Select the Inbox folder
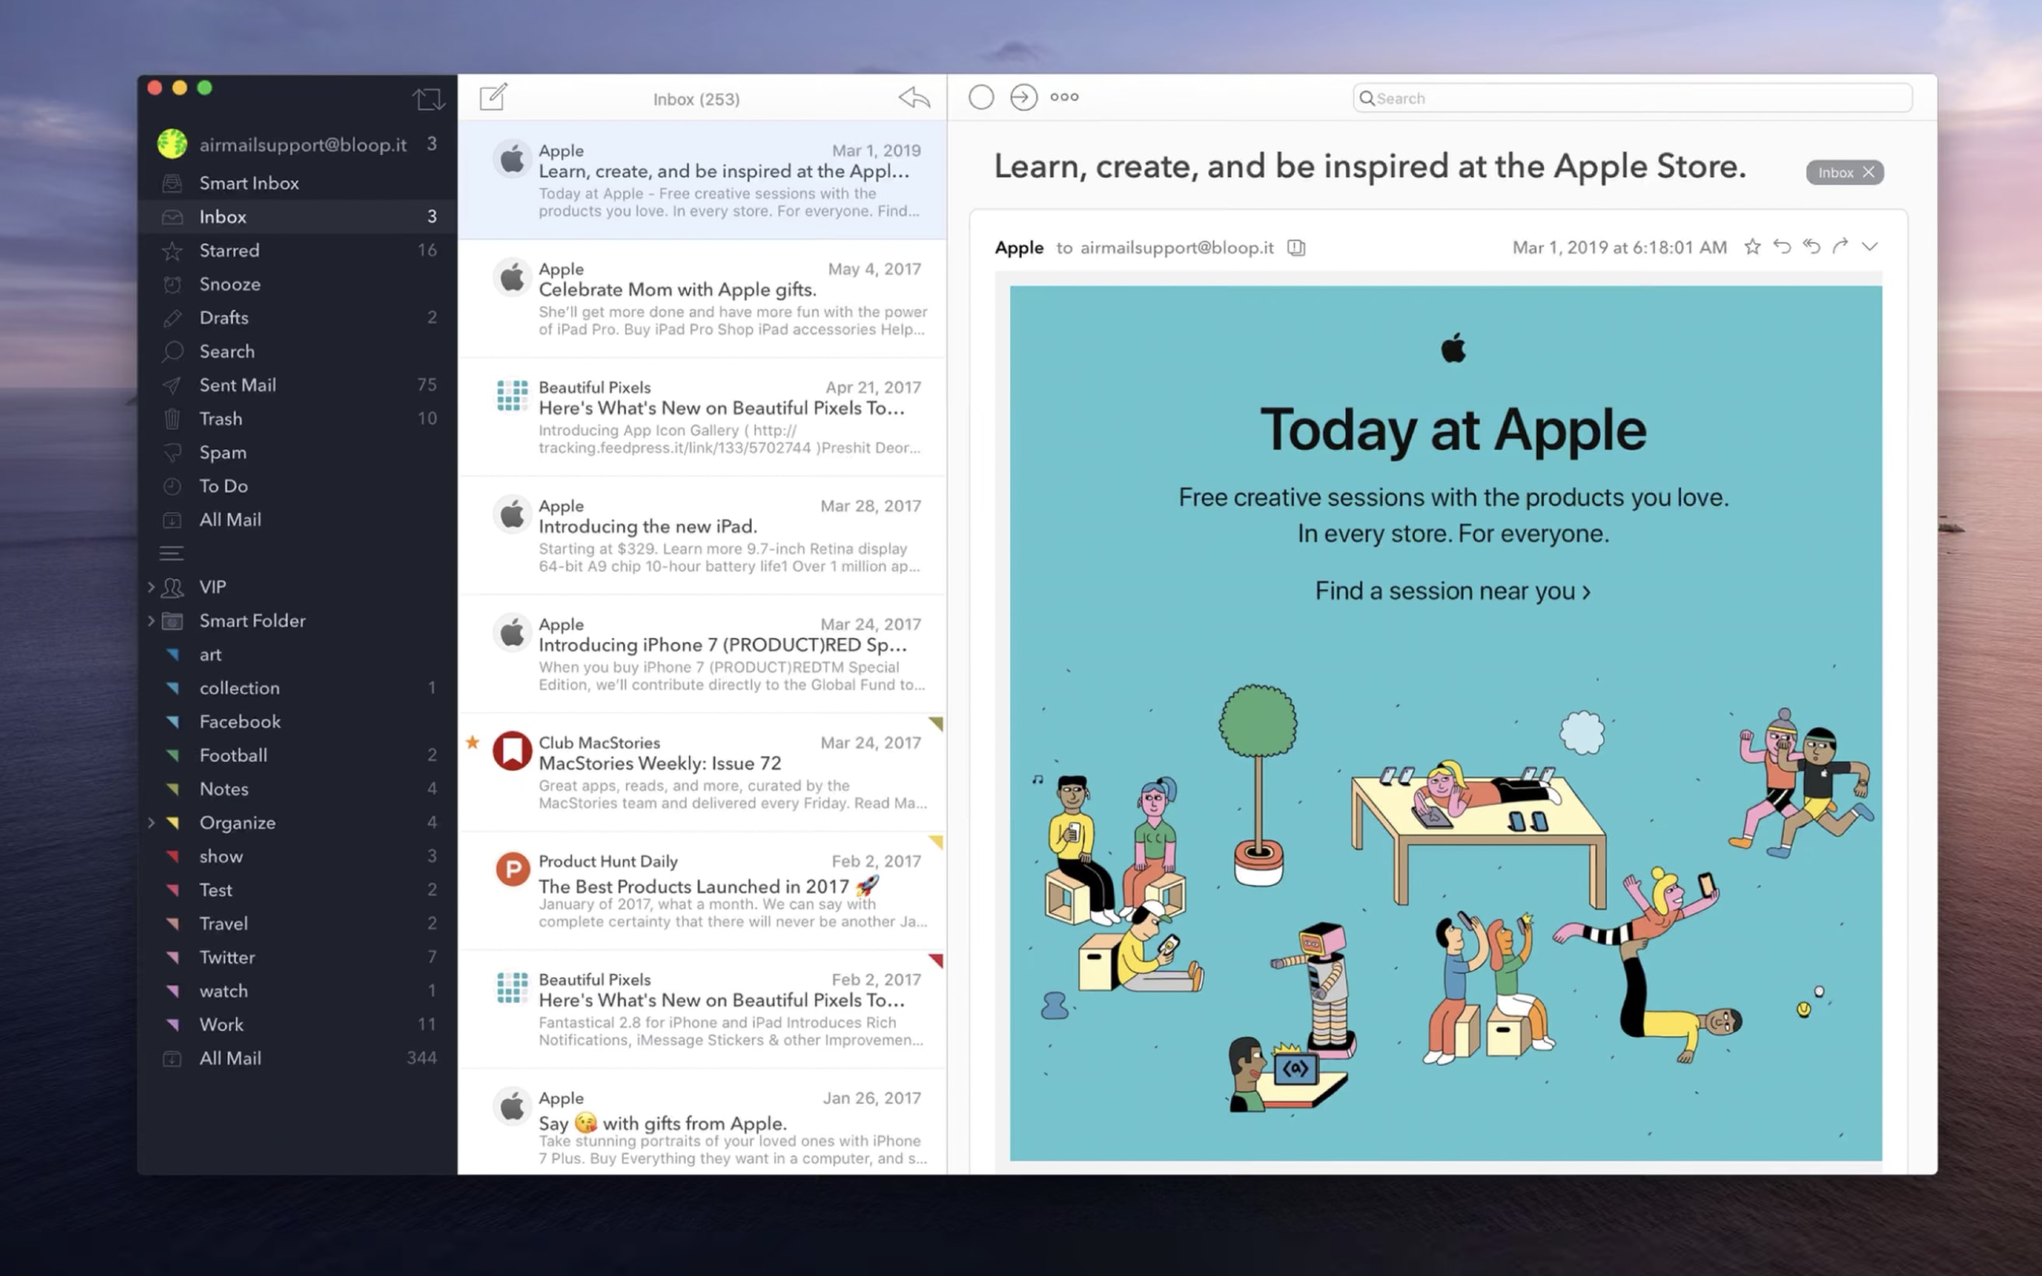Viewport: 2042px width, 1276px height. (223, 216)
